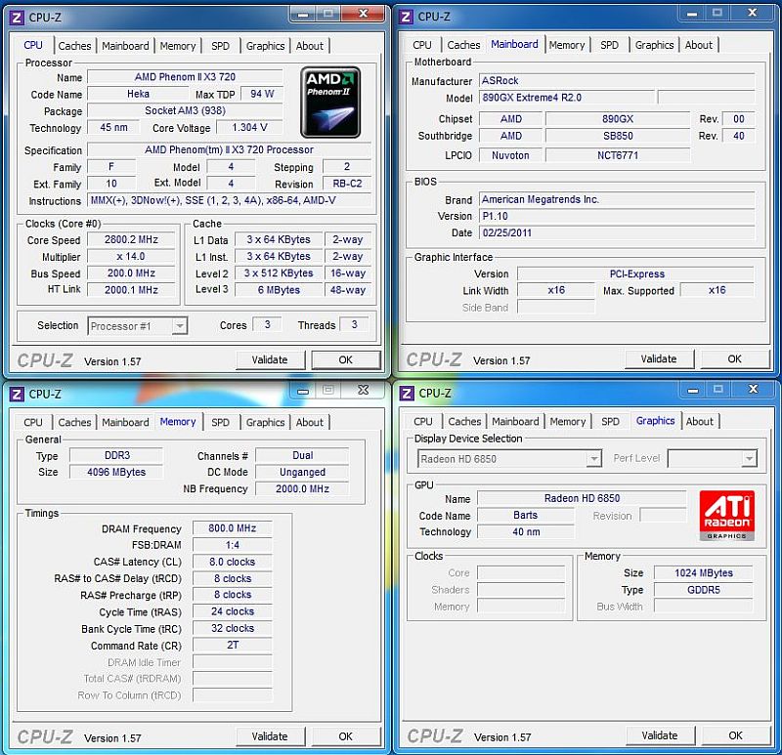Open the Graphics tab in the Mainboard window
This screenshot has width=782, height=755.
coord(654,45)
